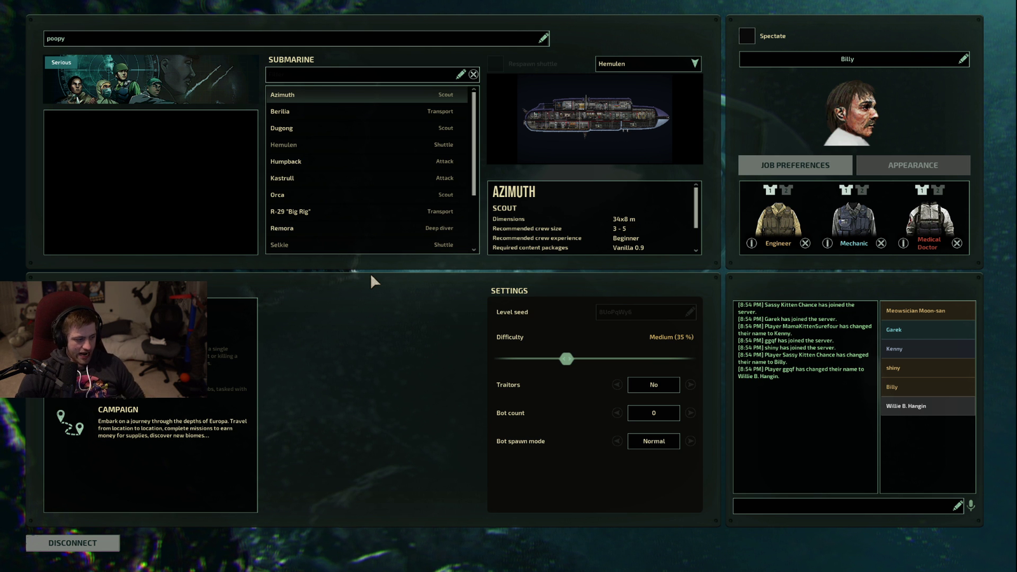Click the Serious server banner image
Image resolution: width=1017 pixels, height=572 pixels.
(151, 79)
